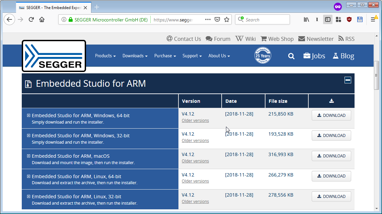Expand the macOS row details

pyautogui.click(x=28, y=156)
